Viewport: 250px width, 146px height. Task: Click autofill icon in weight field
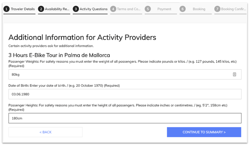tap(234, 74)
